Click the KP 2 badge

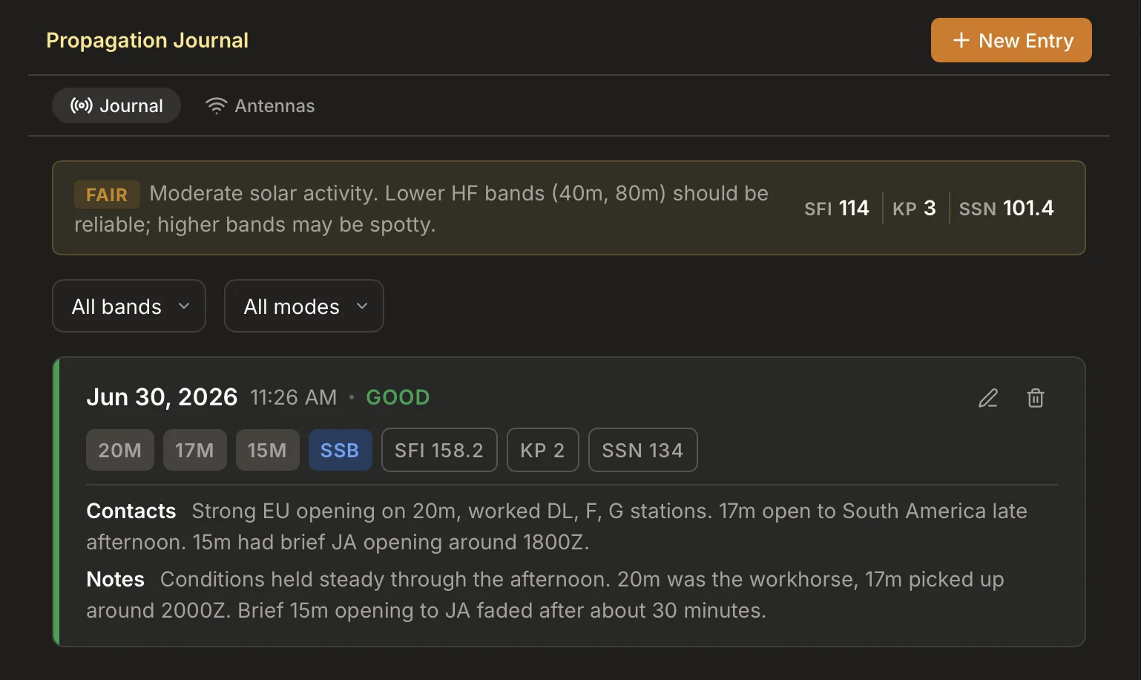pos(542,450)
